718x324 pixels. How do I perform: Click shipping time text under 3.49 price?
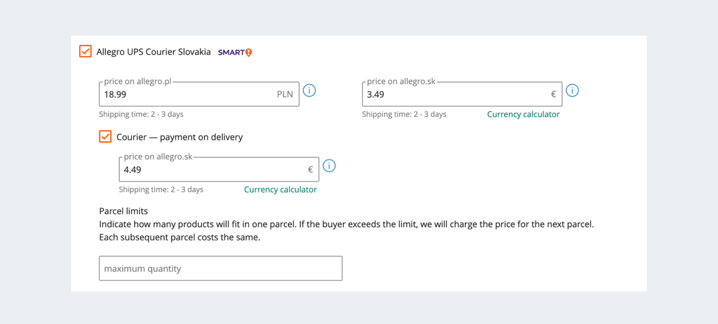[404, 114]
